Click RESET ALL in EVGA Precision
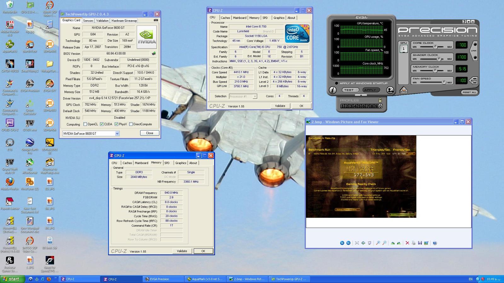The height and width of the screenshot is (283, 504). (469, 92)
